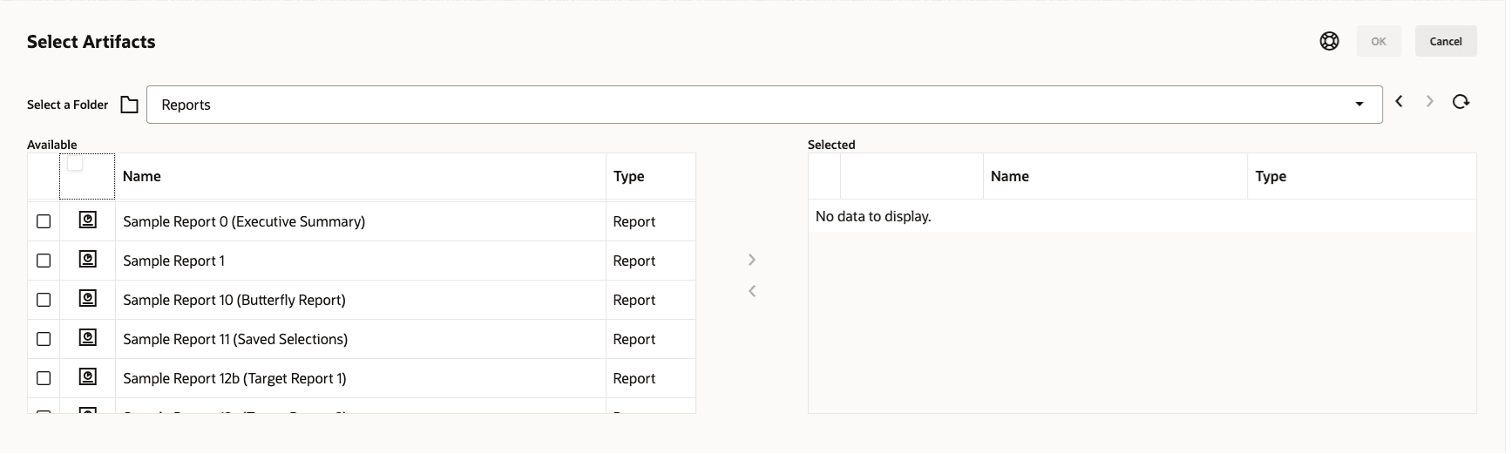
Task: Check Sample Report 12b (Target Report 1)
Action: [x=44, y=378]
